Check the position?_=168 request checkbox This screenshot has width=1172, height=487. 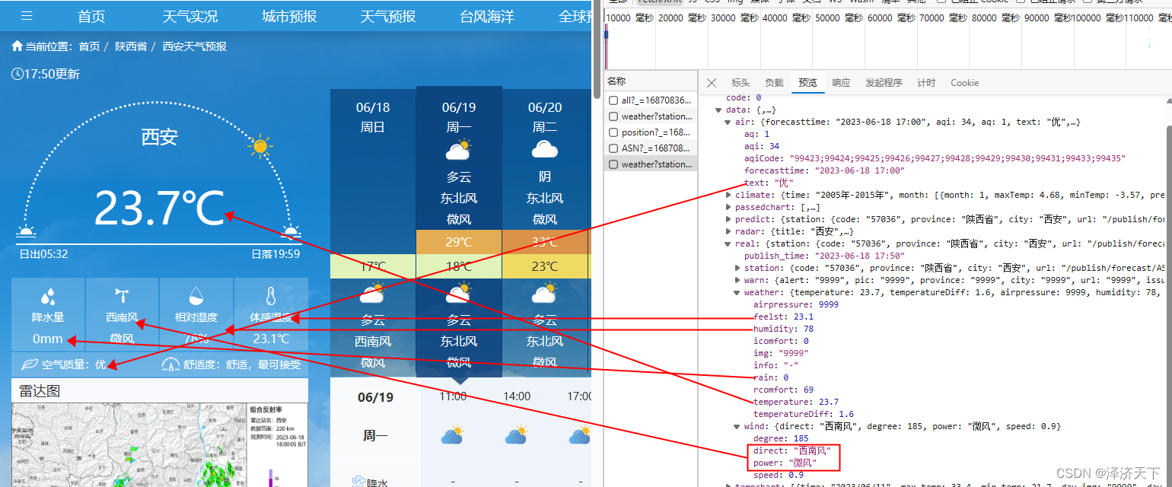[x=613, y=132]
